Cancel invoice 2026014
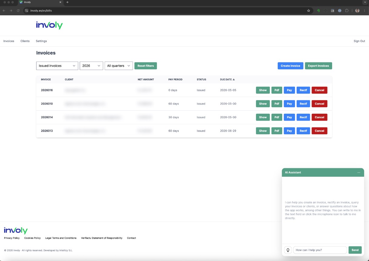The width and height of the screenshot is (369, 261). [320, 117]
